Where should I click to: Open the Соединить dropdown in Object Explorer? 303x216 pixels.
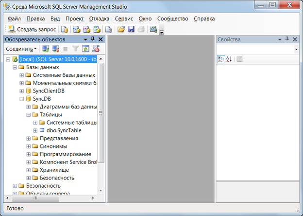tap(21, 49)
